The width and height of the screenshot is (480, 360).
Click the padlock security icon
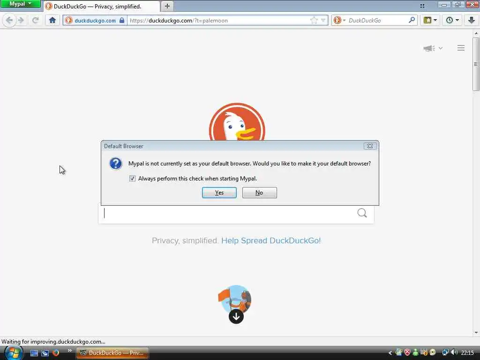122,21
